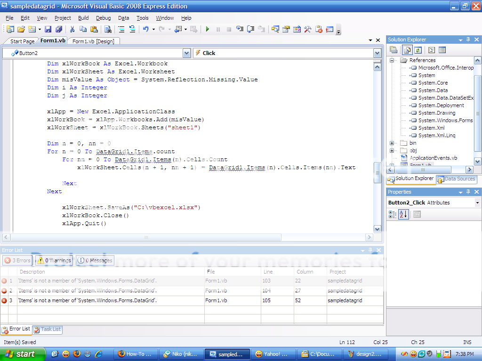Image resolution: width=482 pixels, height=361 pixels.
Task: Switch to the Start Page tab
Action: pyautogui.click(x=22, y=41)
